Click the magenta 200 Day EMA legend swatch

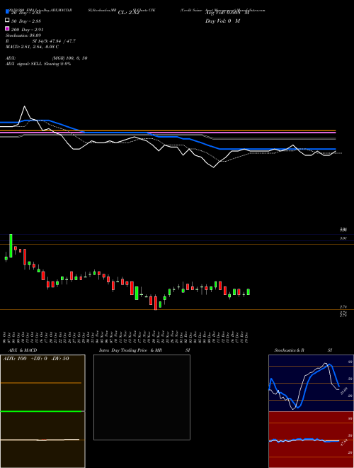point(7,28)
